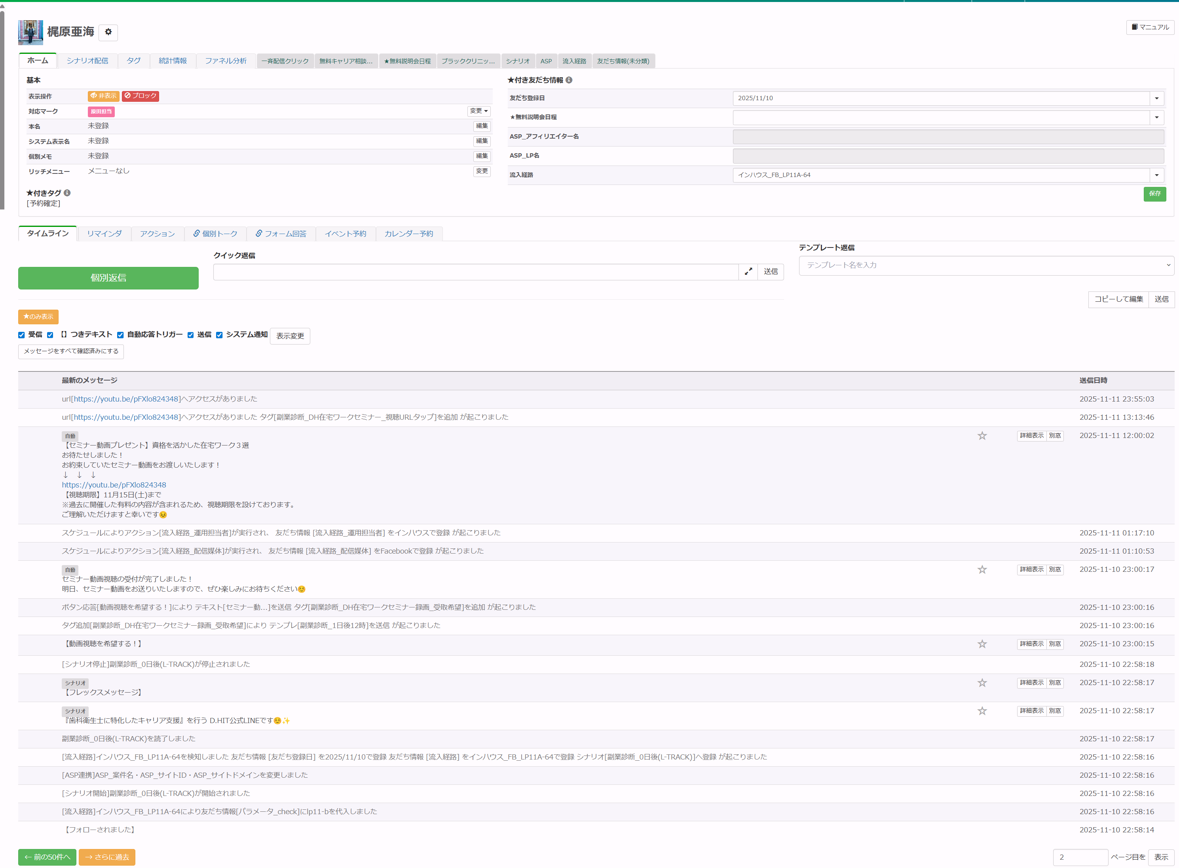Star the 【フレックスメッセージ】 scenario message

pos(982,683)
